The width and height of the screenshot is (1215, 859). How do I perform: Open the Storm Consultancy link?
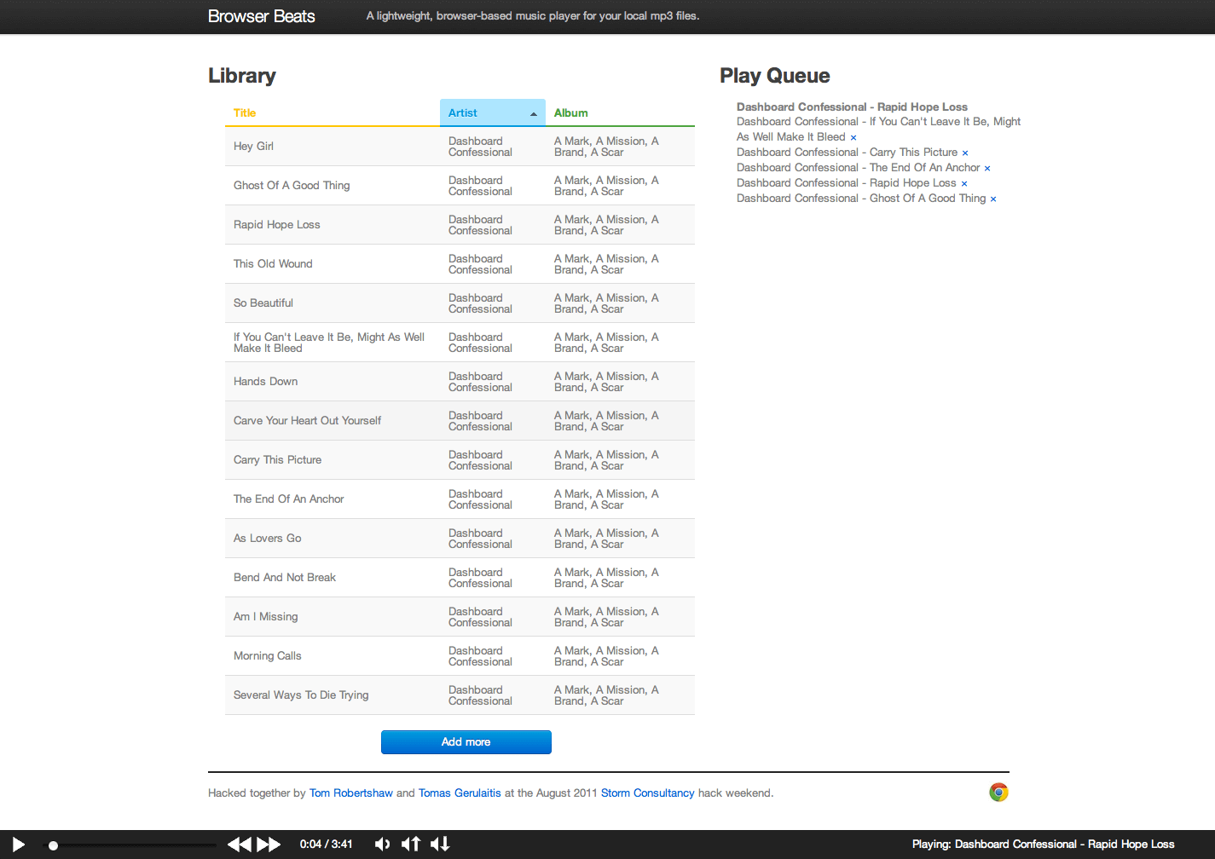648,793
